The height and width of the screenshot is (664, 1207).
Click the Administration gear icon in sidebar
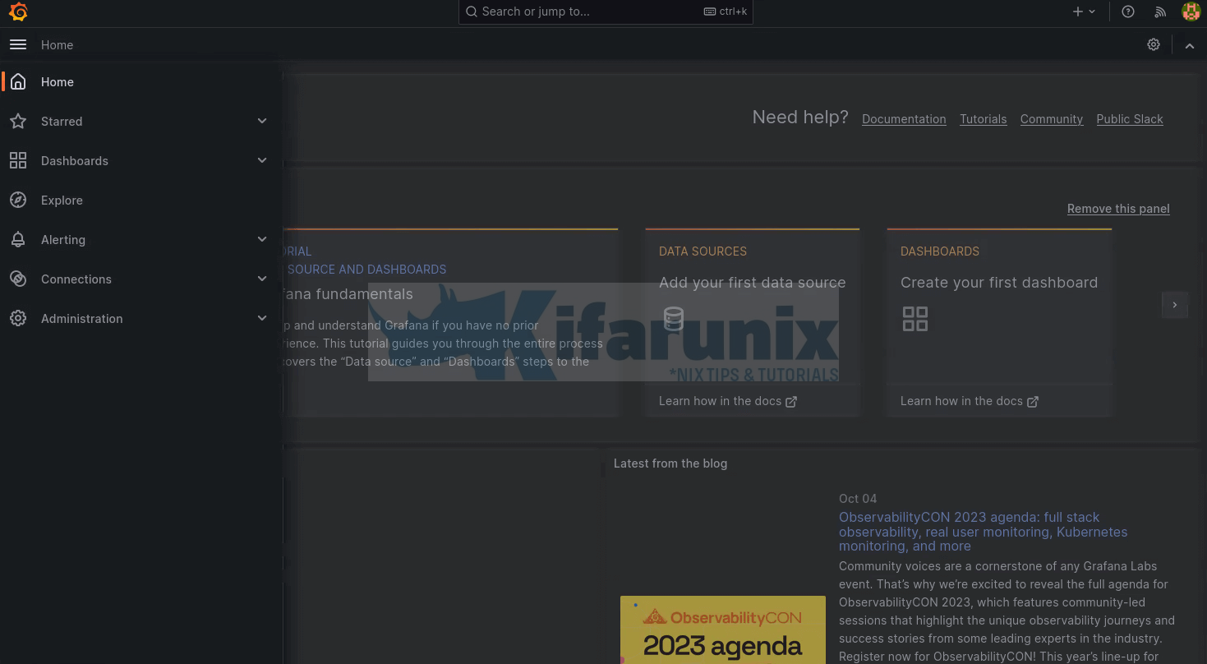pos(18,319)
